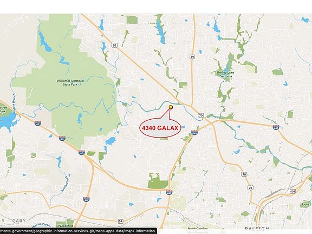Click the URL status bar at the bottom
312x234 pixels.
pyautogui.click(x=79, y=231)
